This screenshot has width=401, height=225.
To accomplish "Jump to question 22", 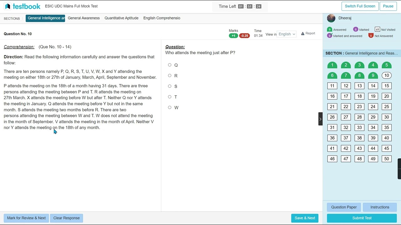I will (x=346, y=107).
